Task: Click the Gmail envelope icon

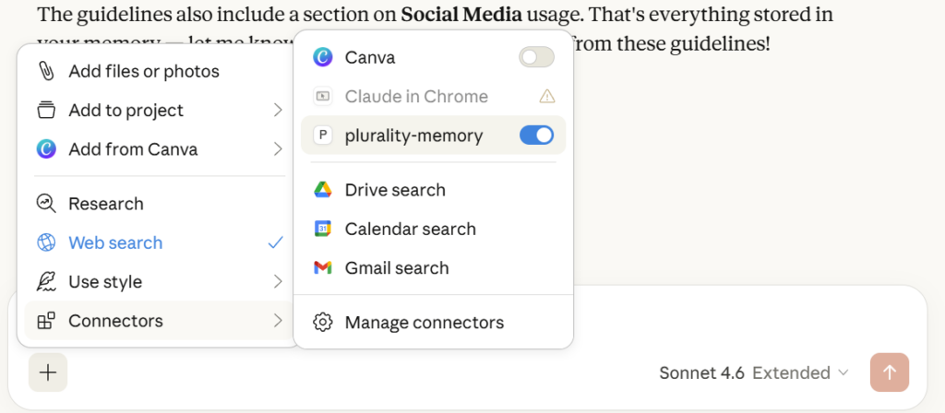Action: click(x=322, y=268)
